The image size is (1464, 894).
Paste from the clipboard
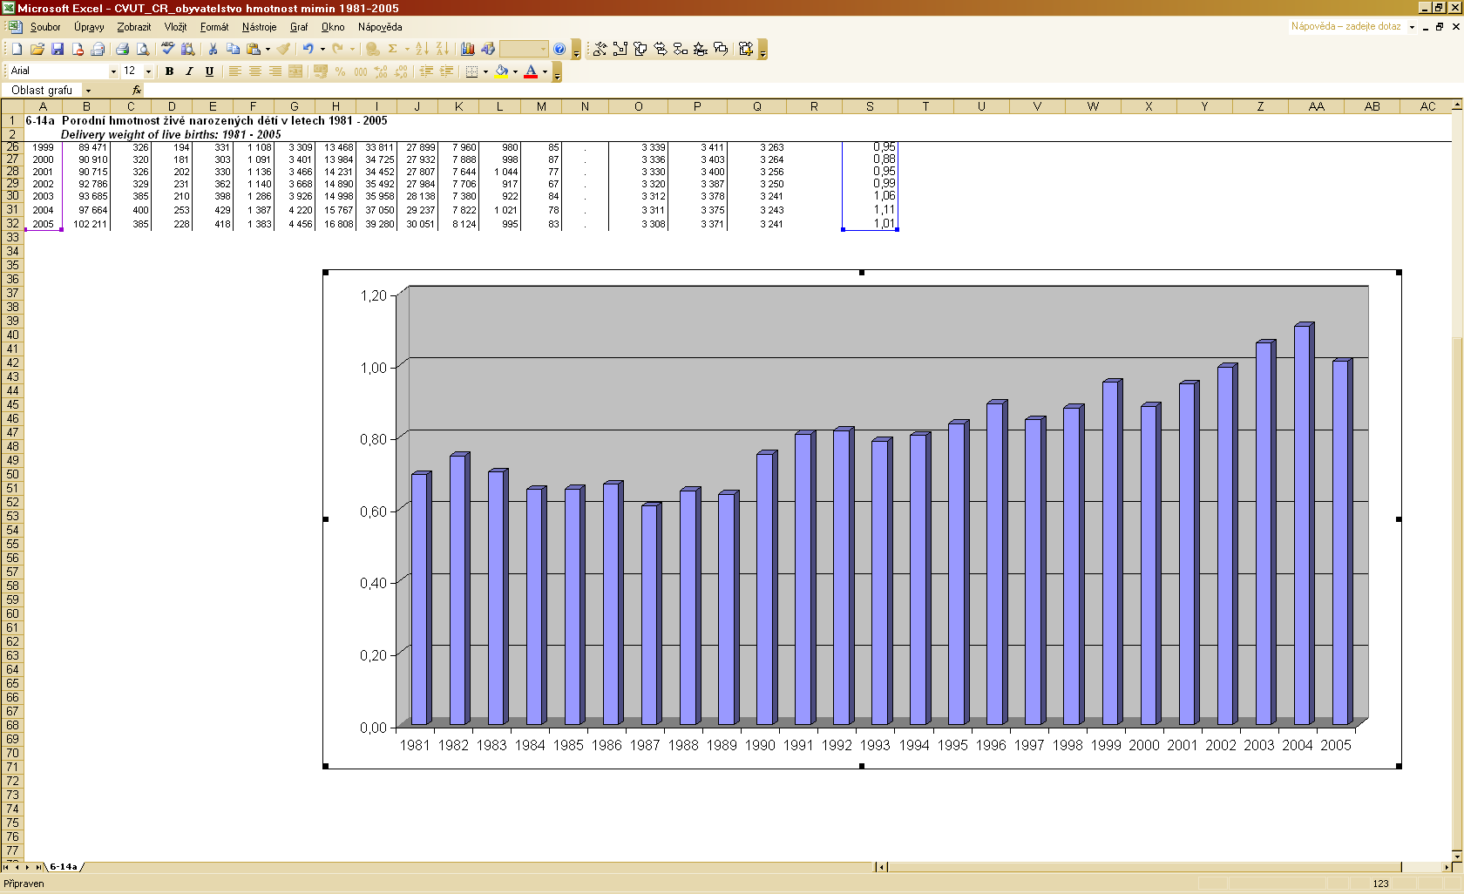[x=253, y=50]
